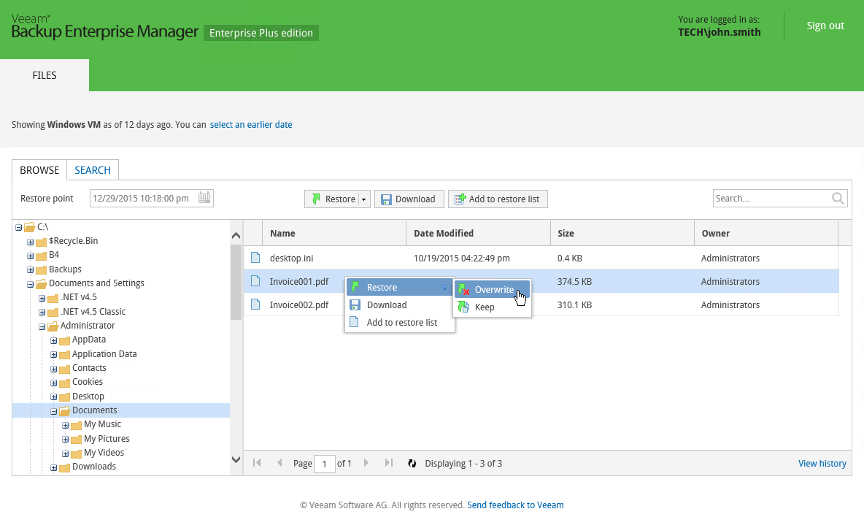Go to the last page of results
The height and width of the screenshot is (517, 864).
(388, 463)
